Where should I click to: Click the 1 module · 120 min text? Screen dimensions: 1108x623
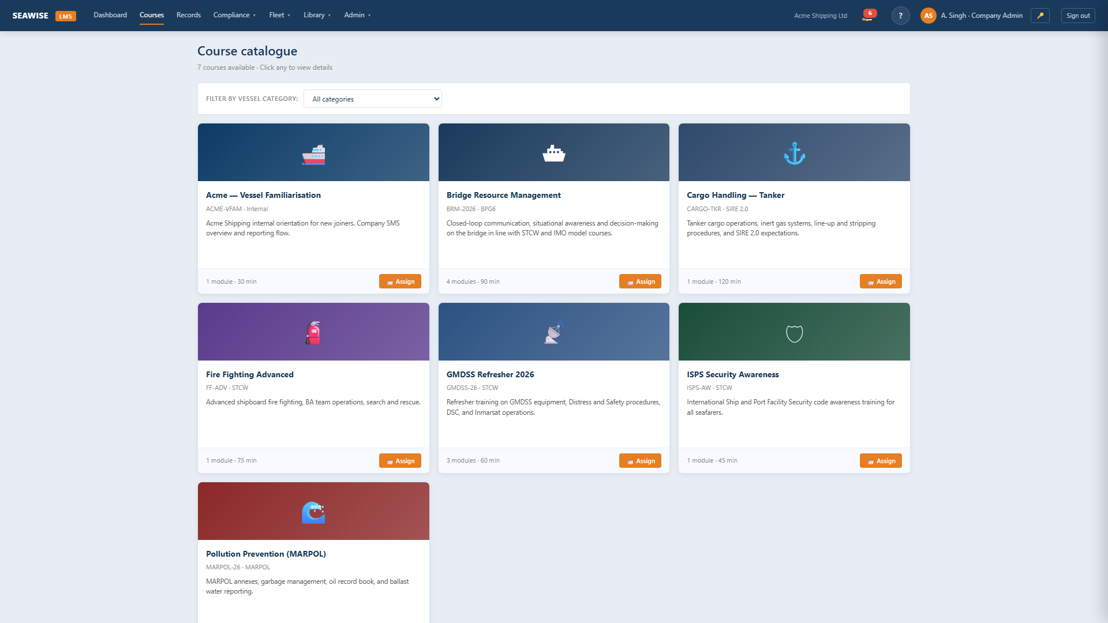713,282
